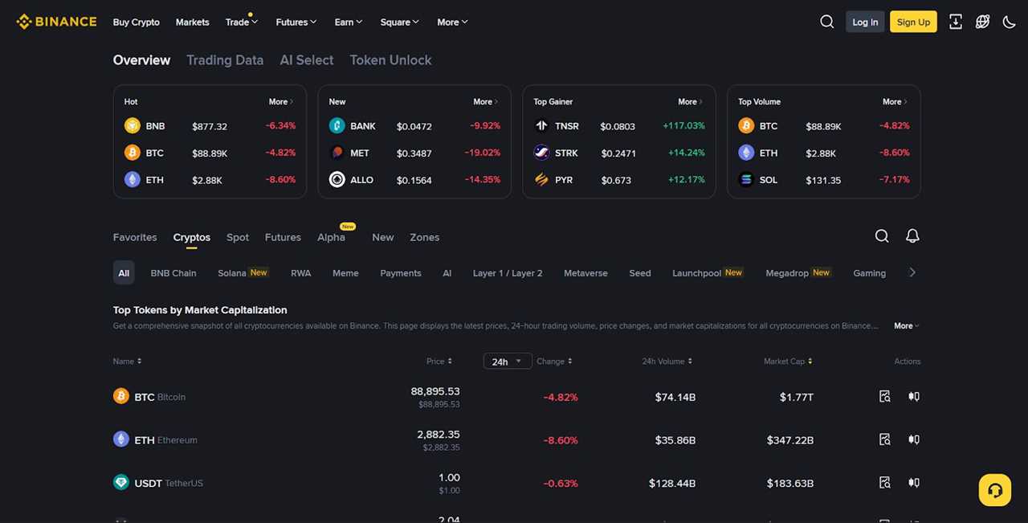Viewport: 1028px width, 523px height.
Task: Click the globe language selector icon
Action: pyautogui.click(x=982, y=22)
